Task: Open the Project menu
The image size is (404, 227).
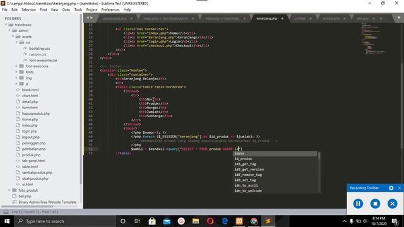Action: 92,10
